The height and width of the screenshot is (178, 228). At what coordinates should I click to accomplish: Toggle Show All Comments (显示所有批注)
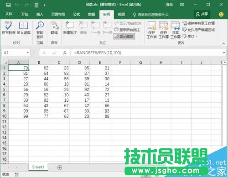coord(127,30)
